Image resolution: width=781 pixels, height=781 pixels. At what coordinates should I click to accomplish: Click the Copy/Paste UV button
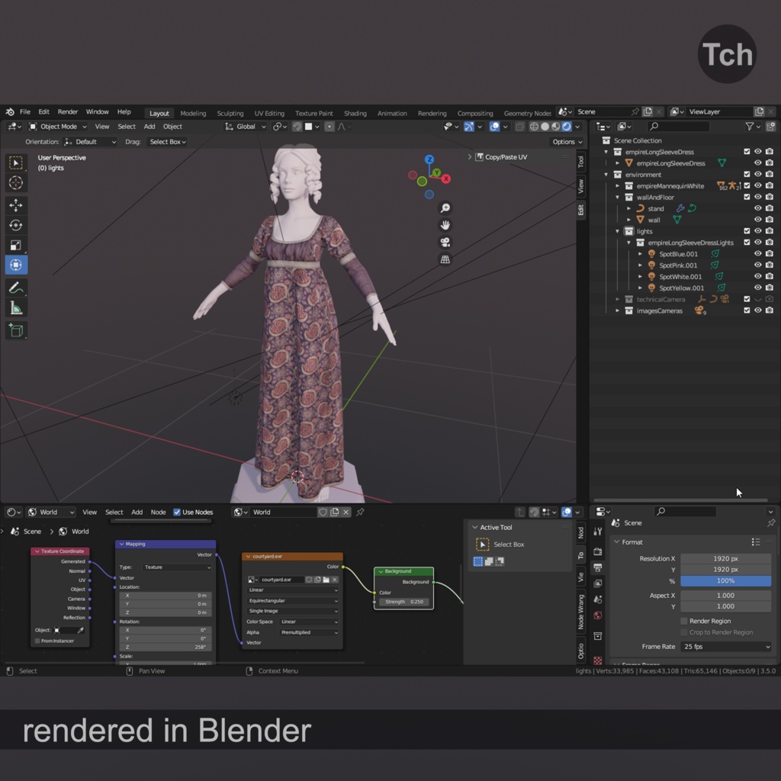505,157
